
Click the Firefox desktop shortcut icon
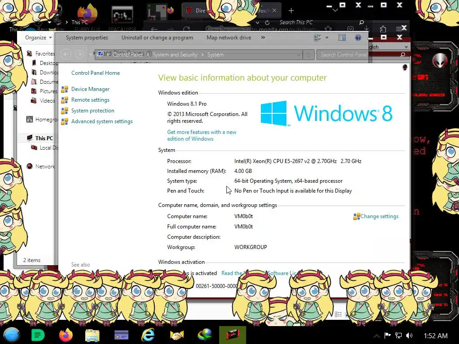pyautogui.click(x=87, y=14)
